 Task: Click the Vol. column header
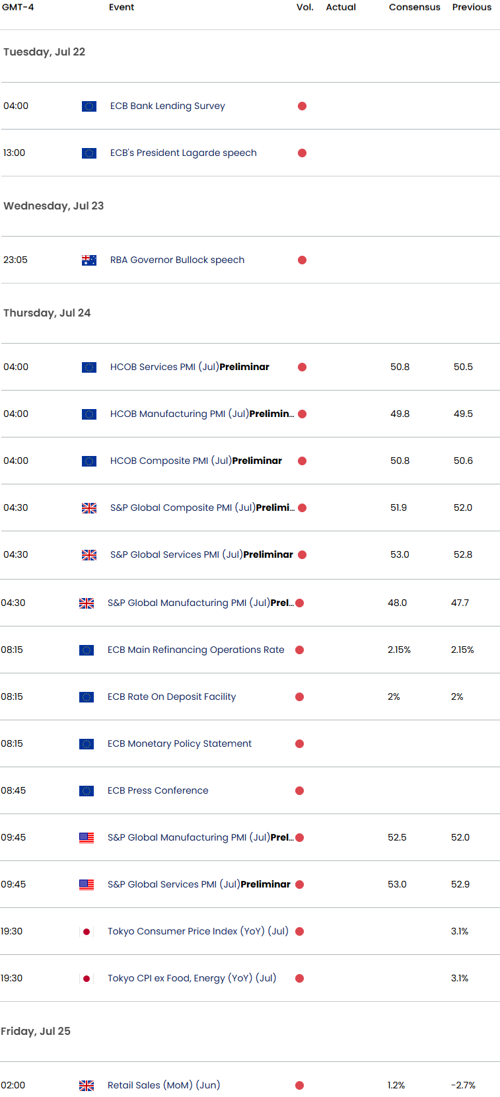click(304, 7)
